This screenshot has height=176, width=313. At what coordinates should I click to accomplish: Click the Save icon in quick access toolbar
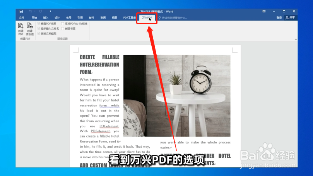21,11
